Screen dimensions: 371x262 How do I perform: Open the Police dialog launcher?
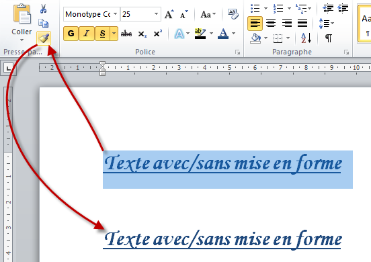coord(237,52)
